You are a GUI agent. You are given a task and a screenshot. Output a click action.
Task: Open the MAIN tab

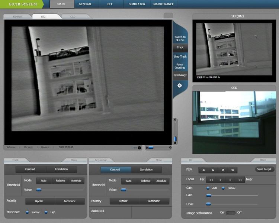[x=62, y=4]
